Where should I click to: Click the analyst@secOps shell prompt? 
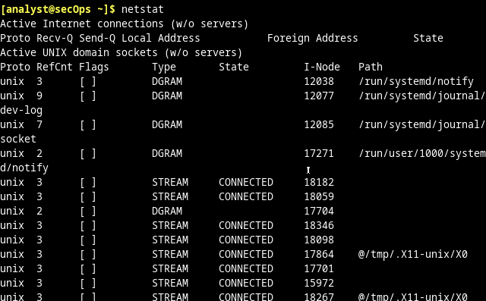58,9
